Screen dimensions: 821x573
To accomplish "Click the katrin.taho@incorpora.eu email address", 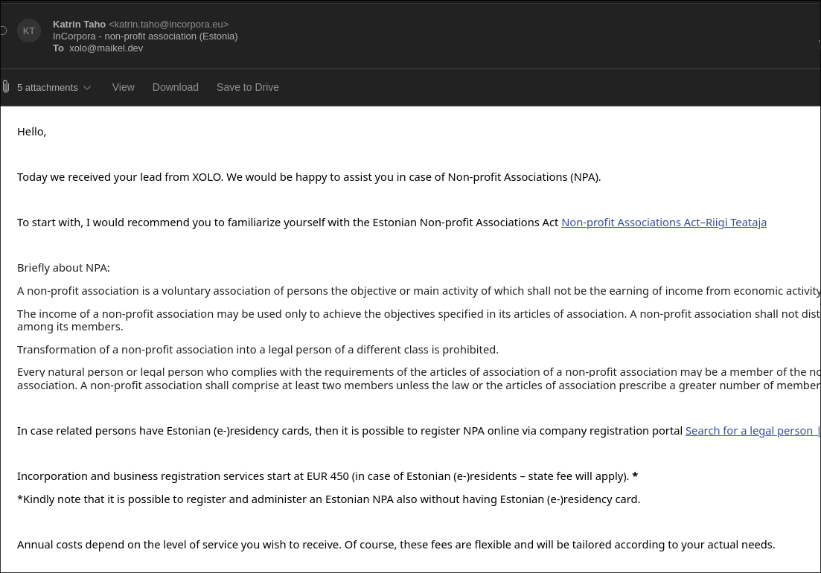I will pos(168,25).
